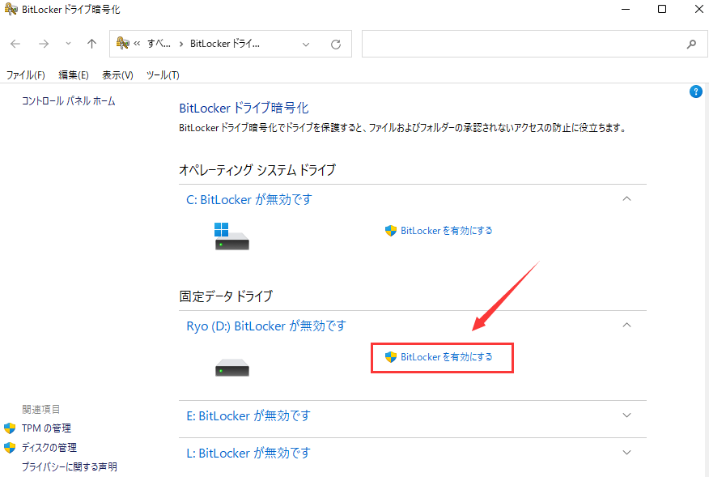This screenshot has width=709, height=477.
Task: Open the ツール(T) menu
Action: [162, 75]
